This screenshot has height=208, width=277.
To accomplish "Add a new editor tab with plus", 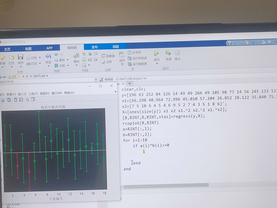I will (x=130, y=84).
